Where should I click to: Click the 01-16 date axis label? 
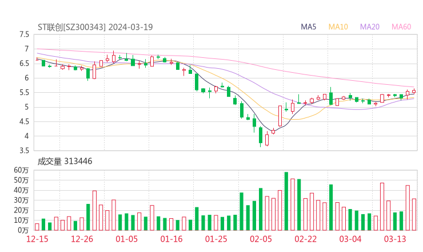pyautogui.click(x=171, y=239)
